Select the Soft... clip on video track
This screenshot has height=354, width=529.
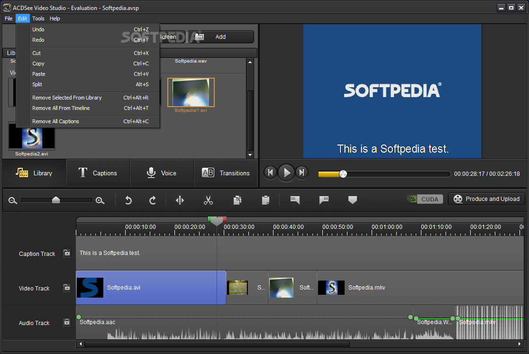(293, 288)
